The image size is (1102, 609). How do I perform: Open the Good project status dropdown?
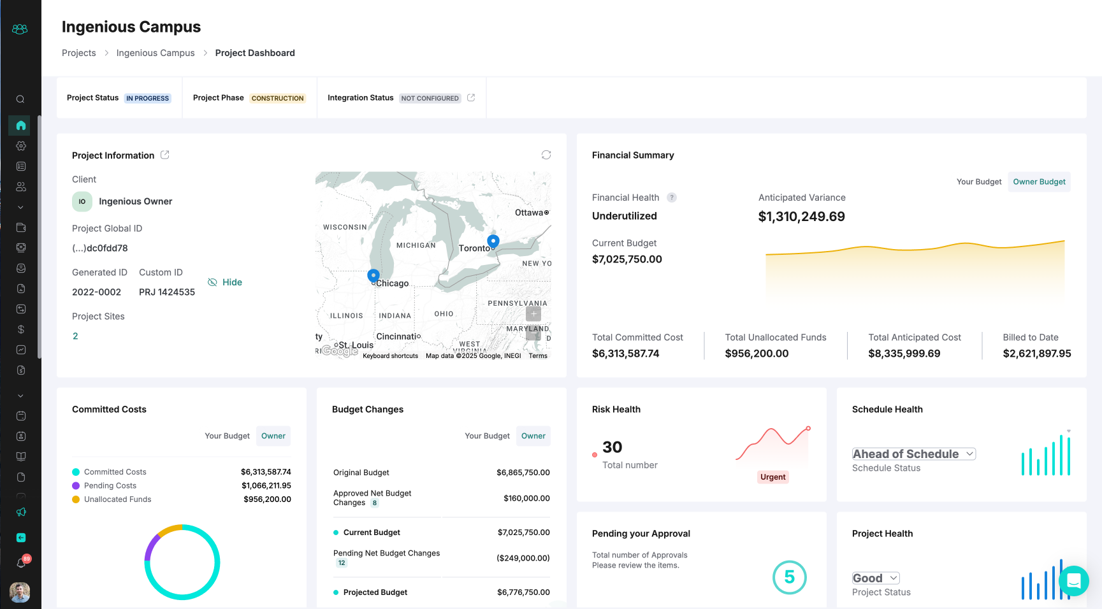click(x=876, y=578)
